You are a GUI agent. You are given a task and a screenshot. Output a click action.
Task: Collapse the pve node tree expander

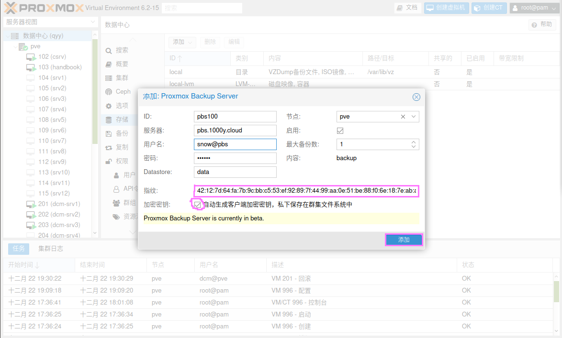15,47
